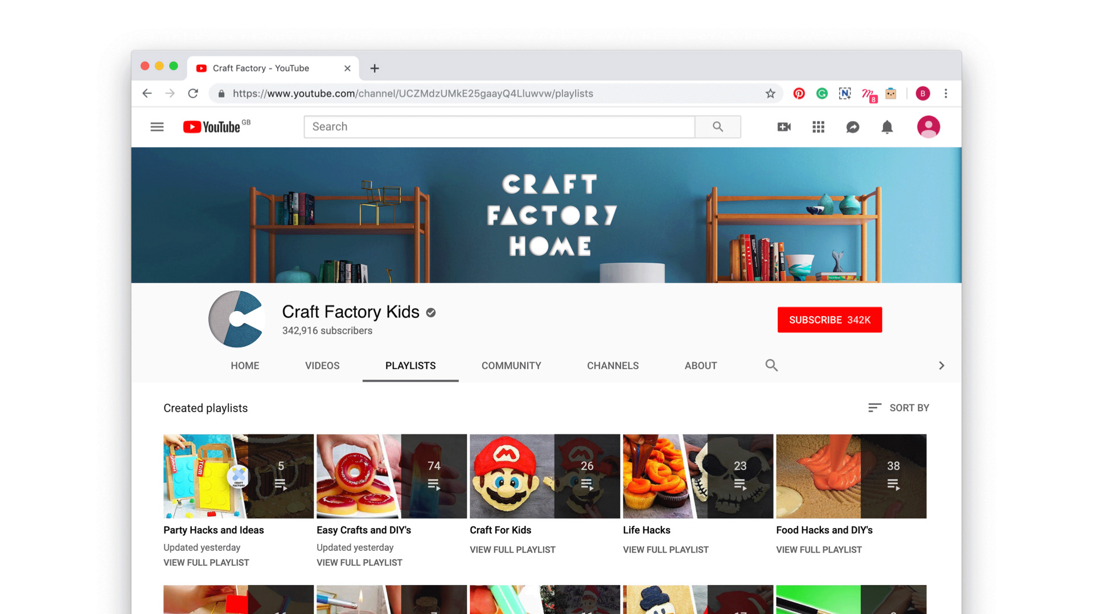Image resolution: width=1093 pixels, height=614 pixels.
Task: View full playlist for Party Hacks and Ideas
Action: point(206,562)
